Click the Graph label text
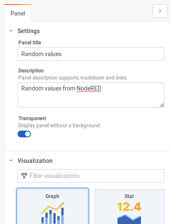The height and width of the screenshot is (224, 171). tap(52, 196)
